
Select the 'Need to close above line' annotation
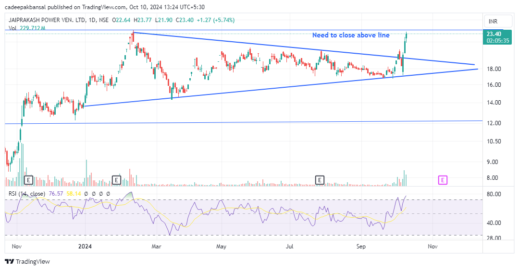(x=351, y=35)
